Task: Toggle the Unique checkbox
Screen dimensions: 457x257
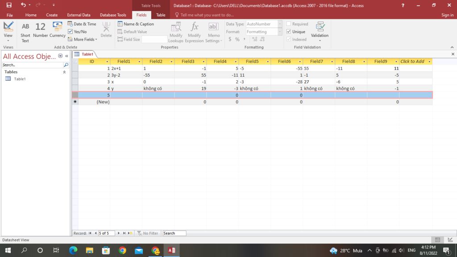Action: click(x=289, y=32)
